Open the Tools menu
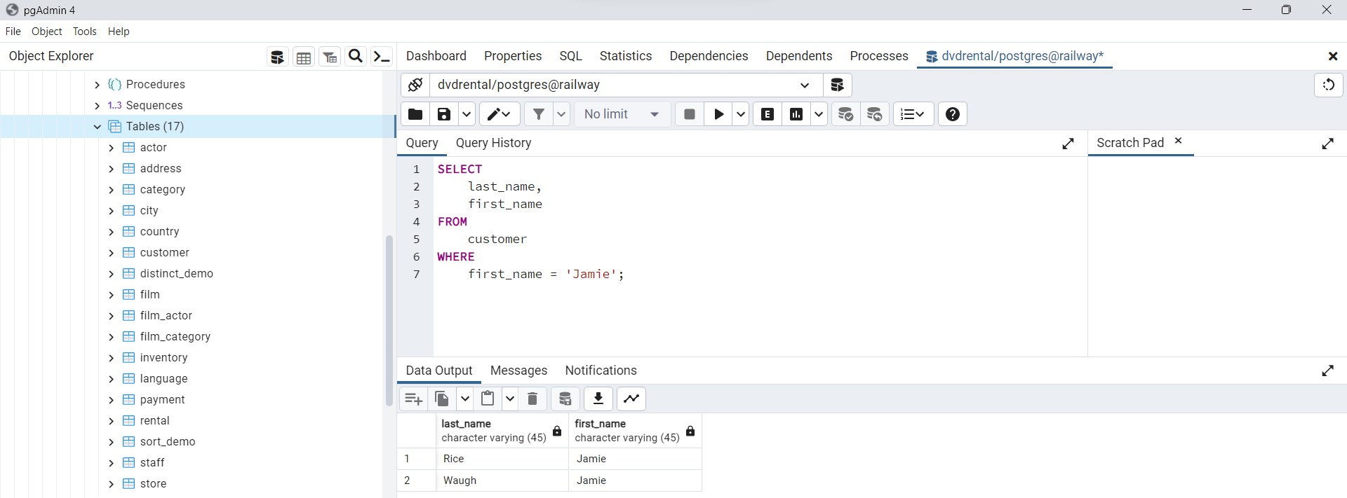The image size is (1347, 498). (85, 32)
